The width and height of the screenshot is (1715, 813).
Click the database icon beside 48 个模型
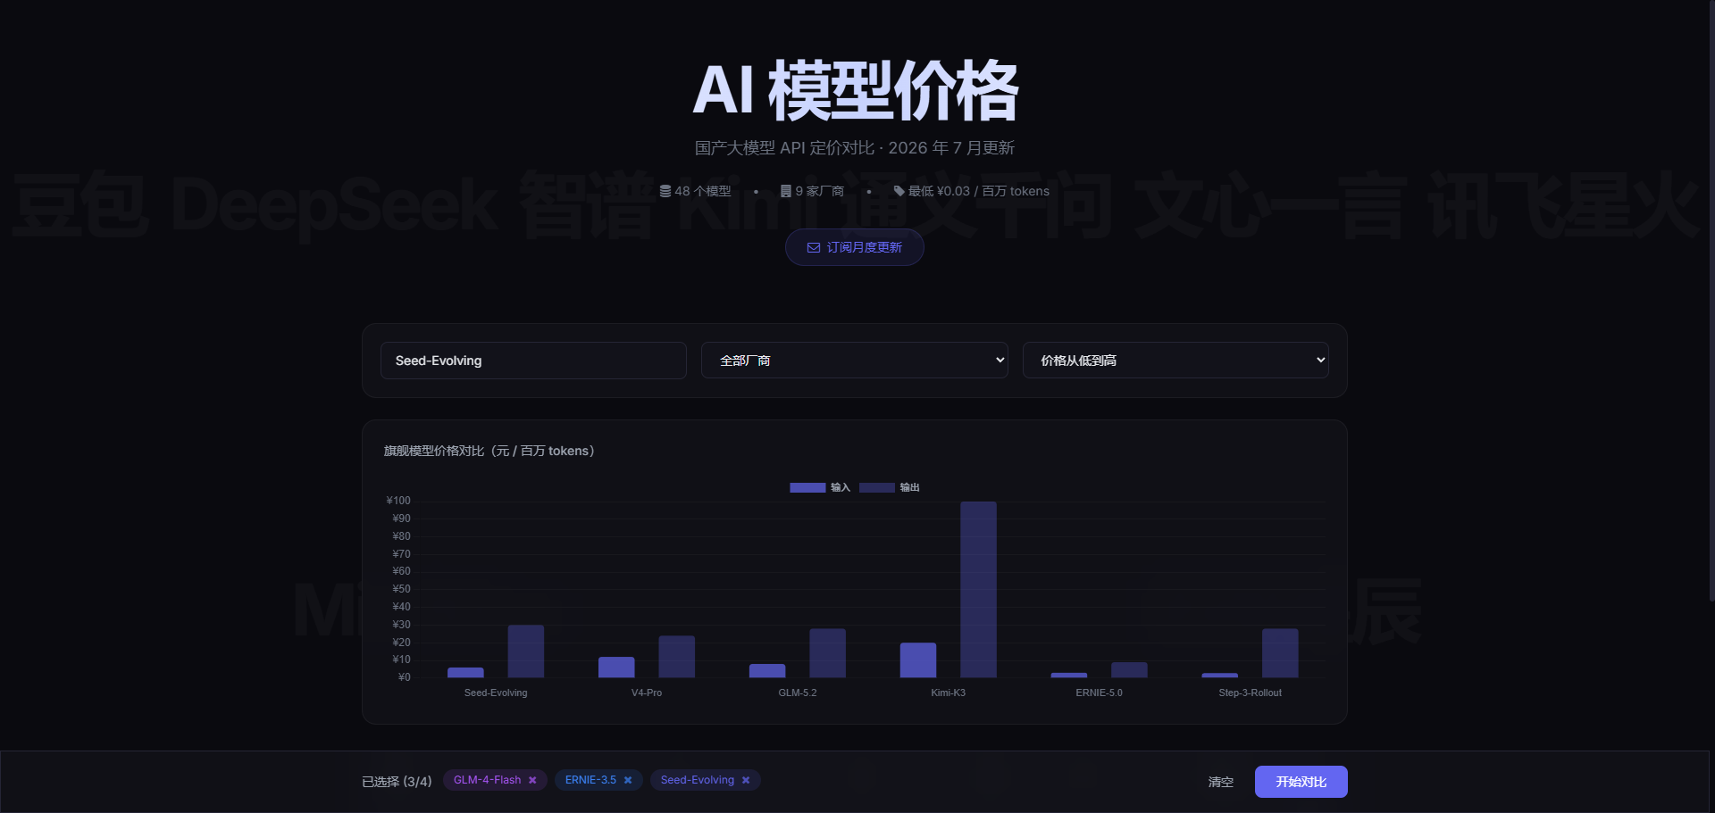(x=665, y=191)
